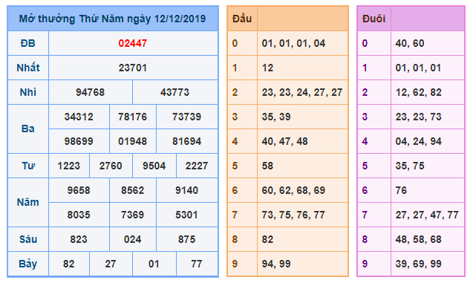The image size is (473, 283).
Task: Select sixth prize number 024
Action: 132,239
